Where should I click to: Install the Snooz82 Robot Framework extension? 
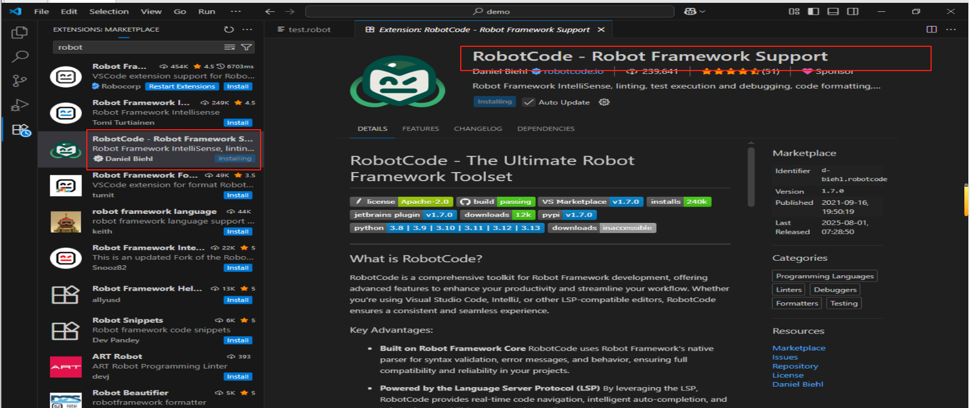237,267
